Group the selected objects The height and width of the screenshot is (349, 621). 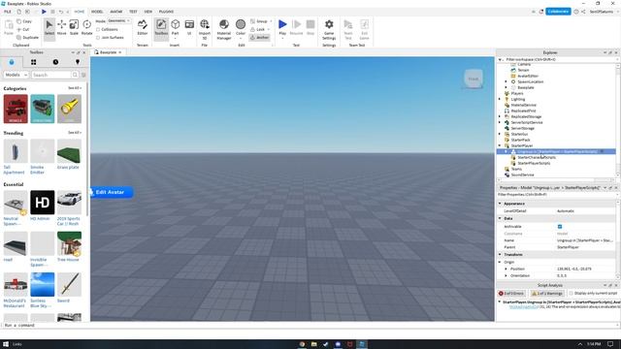(x=259, y=21)
